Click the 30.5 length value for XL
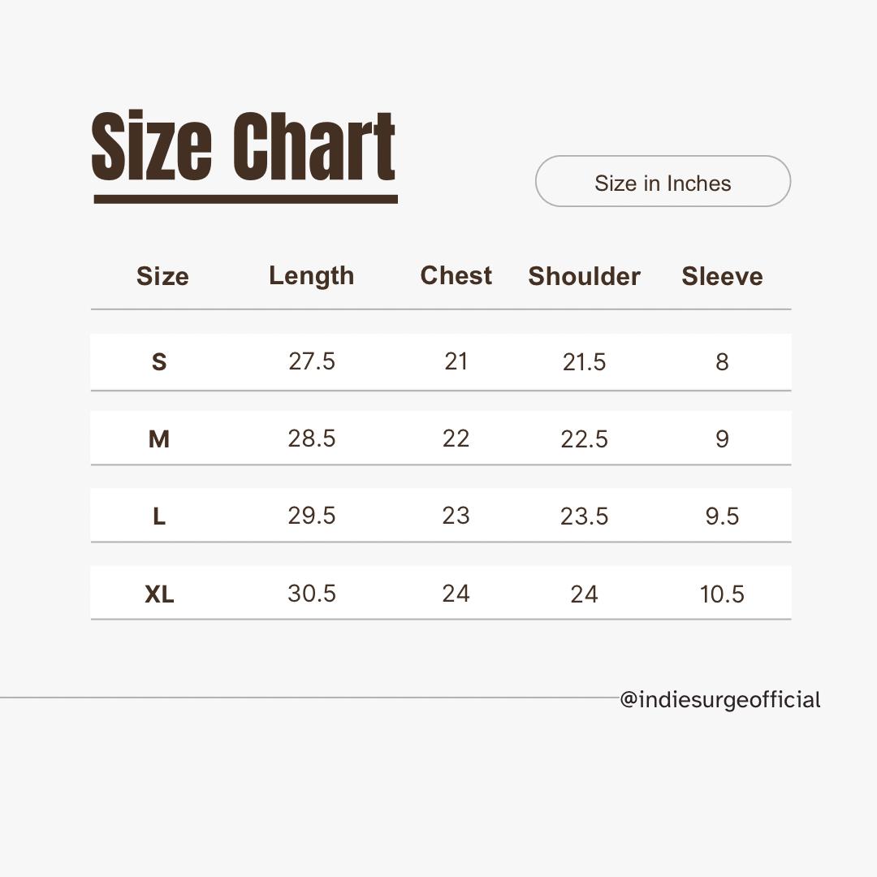Image resolution: width=877 pixels, height=877 pixels. 312,594
